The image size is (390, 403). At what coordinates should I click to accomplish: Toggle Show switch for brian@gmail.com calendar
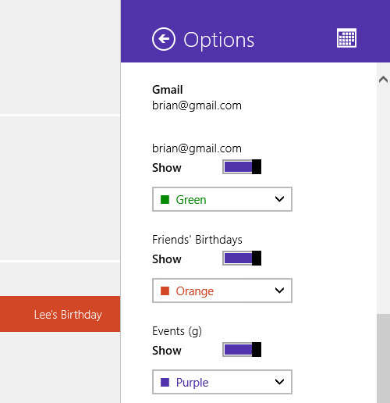click(242, 166)
